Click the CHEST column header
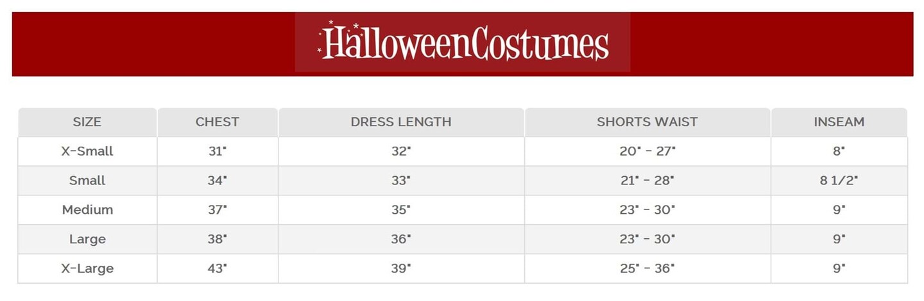The height and width of the screenshot is (301, 924). [217, 122]
